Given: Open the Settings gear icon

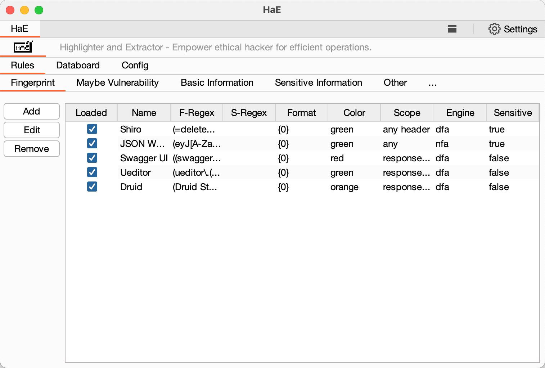Looking at the screenshot, I should pyautogui.click(x=494, y=29).
